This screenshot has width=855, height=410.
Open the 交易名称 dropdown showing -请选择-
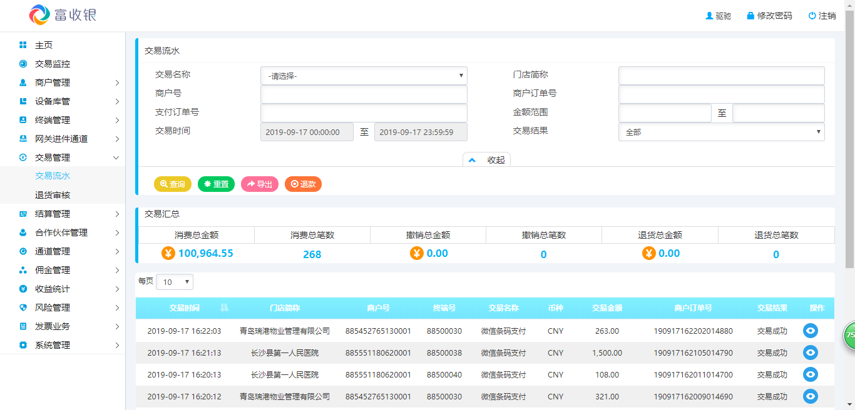pos(363,75)
